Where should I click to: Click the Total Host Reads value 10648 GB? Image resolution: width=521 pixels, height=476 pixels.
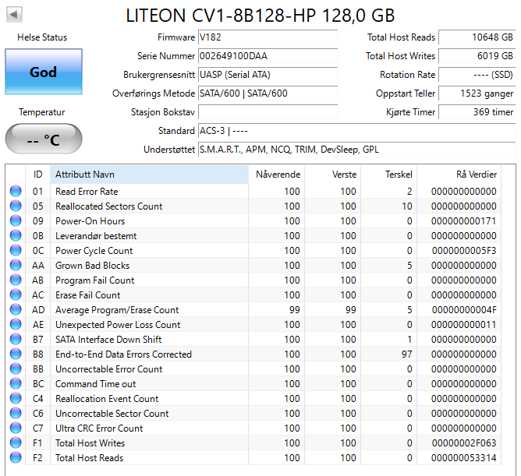[x=477, y=37]
